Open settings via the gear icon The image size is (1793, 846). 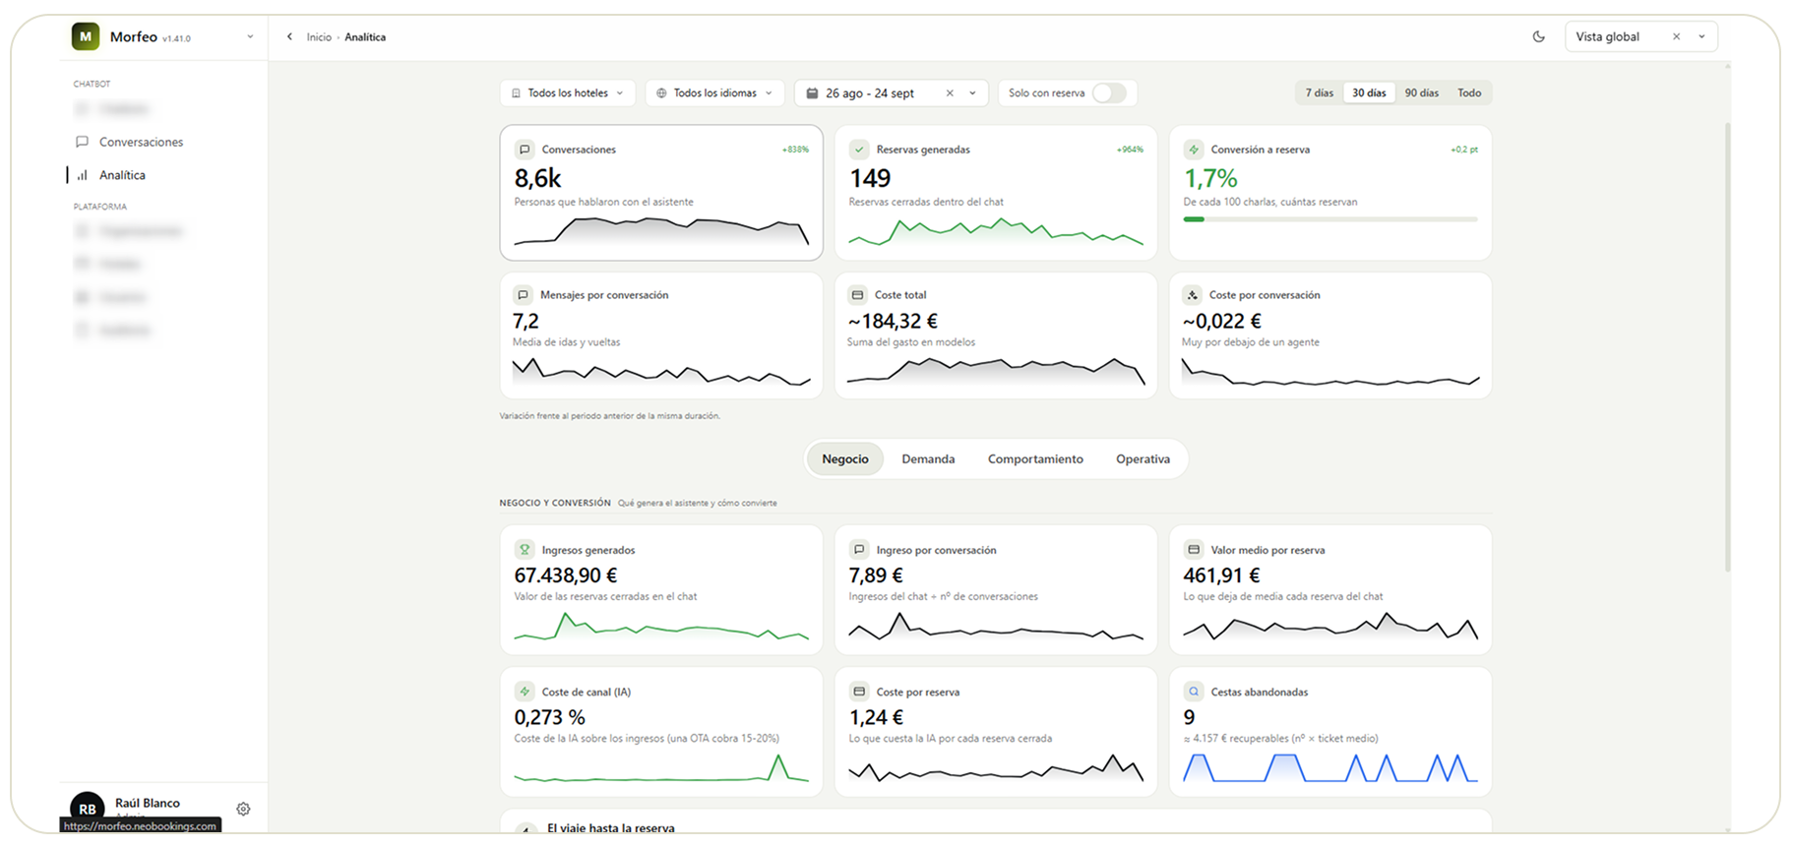(x=243, y=809)
